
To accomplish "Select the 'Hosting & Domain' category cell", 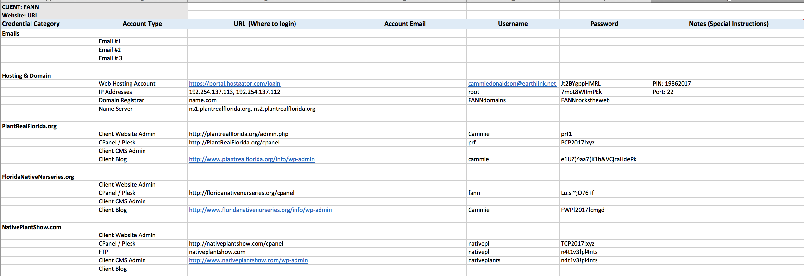I will 26,76.
